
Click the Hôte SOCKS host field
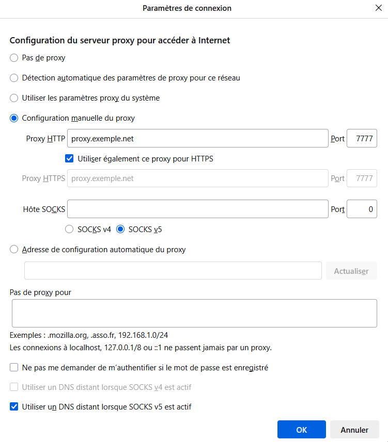[198, 209]
